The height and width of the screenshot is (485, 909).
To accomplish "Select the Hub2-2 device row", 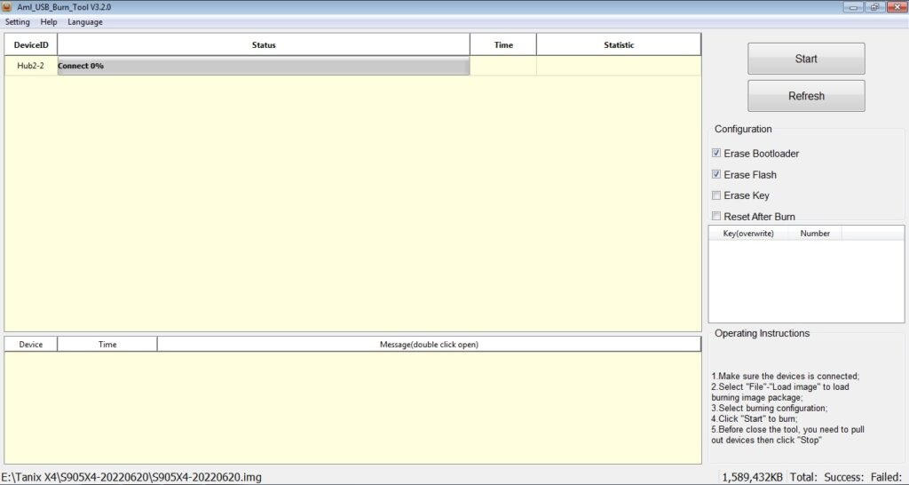I will pos(352,66).
